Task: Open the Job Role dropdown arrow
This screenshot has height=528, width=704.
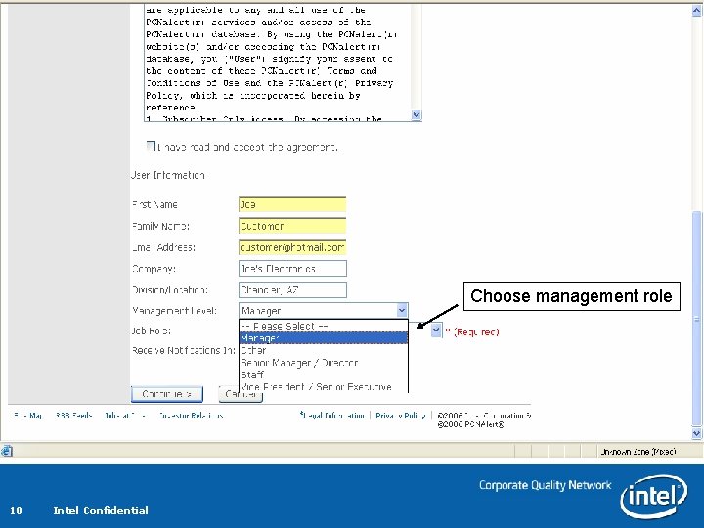Action: pyautogui.click(x=435, y=330)
